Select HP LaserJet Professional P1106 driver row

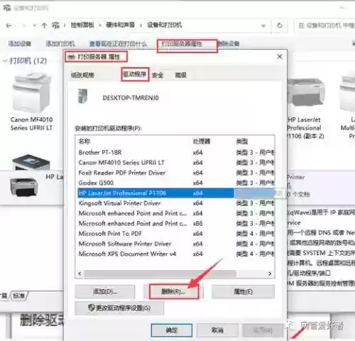coord(176,193)
